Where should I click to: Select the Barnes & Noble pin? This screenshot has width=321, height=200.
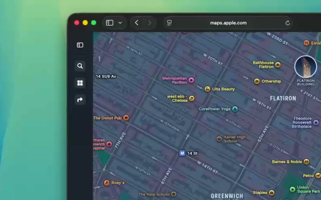(x=307, y=162)
